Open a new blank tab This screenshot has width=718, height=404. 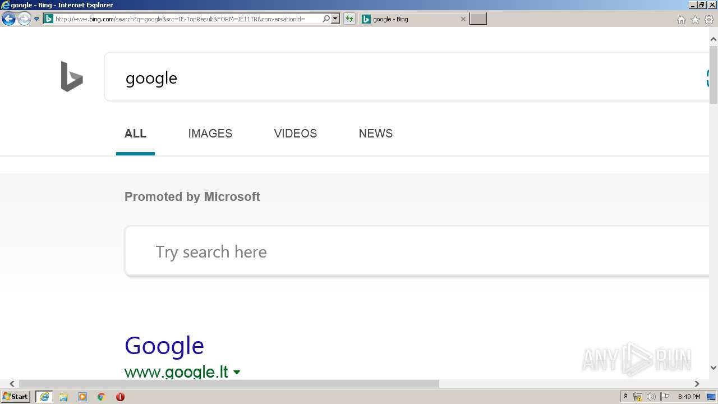pyautogui.click(x=478, y=19)
